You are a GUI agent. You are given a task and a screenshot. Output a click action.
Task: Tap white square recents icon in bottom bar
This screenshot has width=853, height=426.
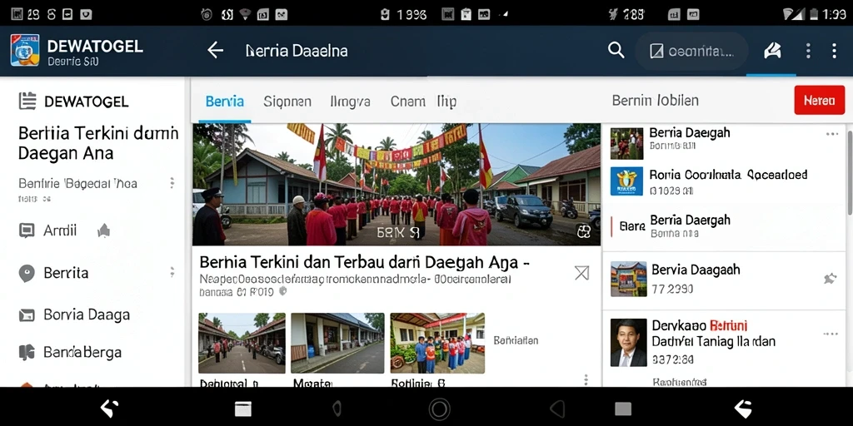pos(242,409)
